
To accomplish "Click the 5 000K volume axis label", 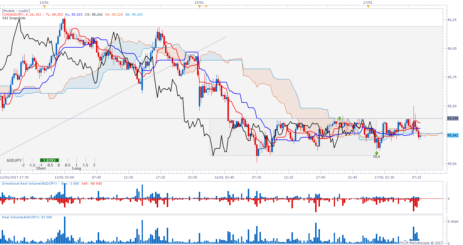I will [453, 222].
